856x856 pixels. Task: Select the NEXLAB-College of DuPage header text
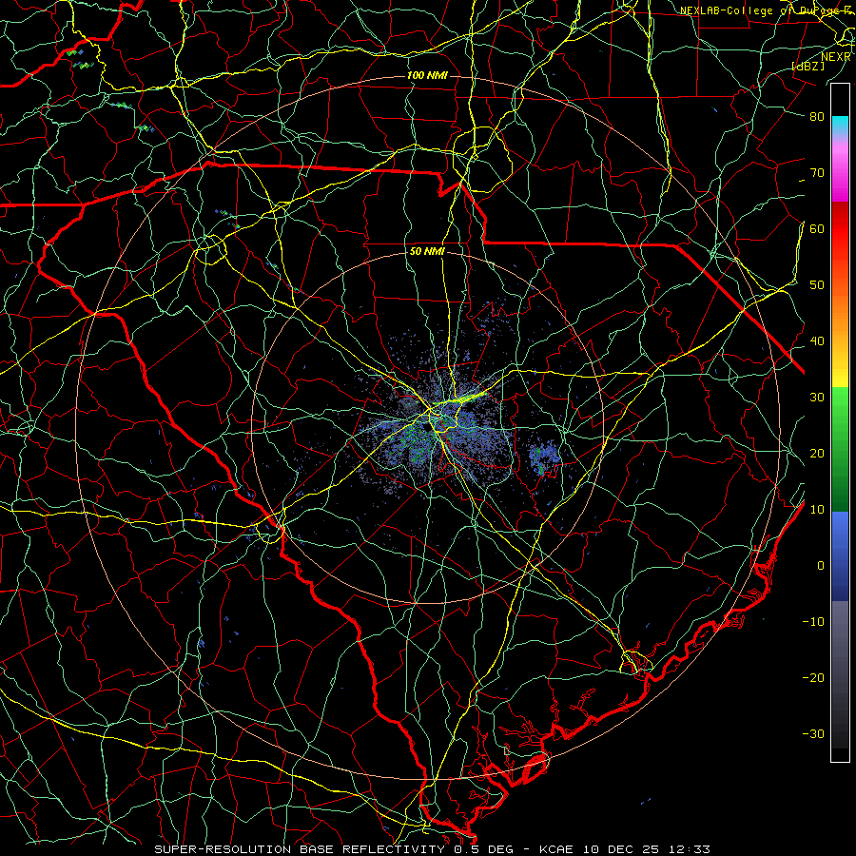765,10
